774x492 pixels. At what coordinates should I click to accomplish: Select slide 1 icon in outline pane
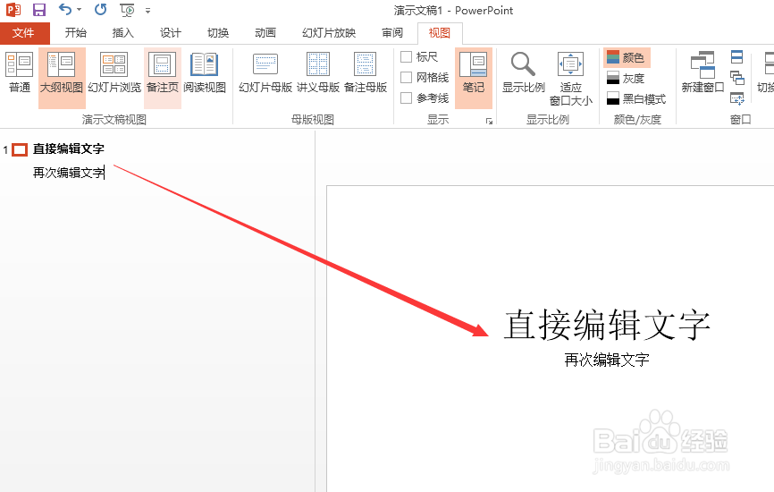pos(20,149)
